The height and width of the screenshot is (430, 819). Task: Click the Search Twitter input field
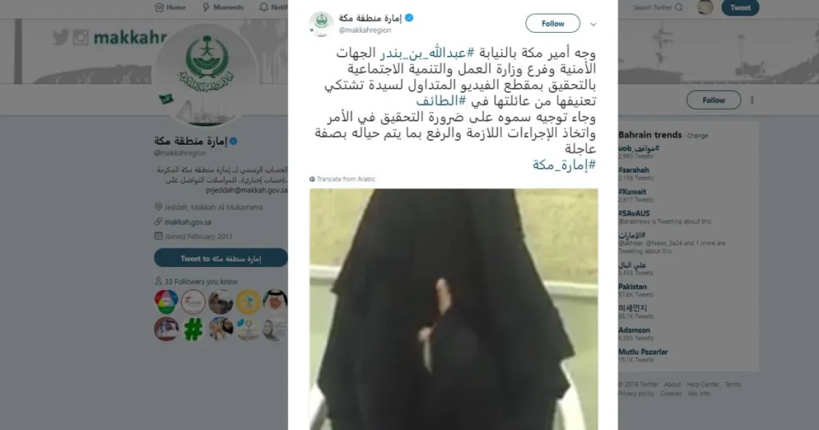[659, 8]
